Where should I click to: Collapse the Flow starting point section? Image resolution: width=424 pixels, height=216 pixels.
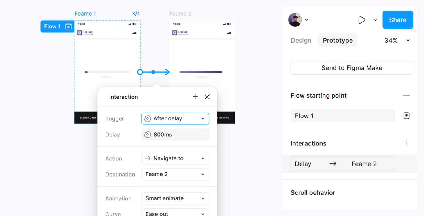click(x=406, y=95)
